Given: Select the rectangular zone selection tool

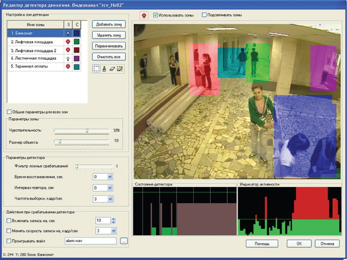Looking at the screenshot, I should 97,68.
